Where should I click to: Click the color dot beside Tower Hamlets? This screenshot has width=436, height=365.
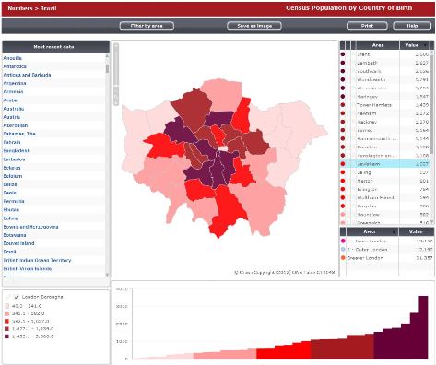coord(343,105)
